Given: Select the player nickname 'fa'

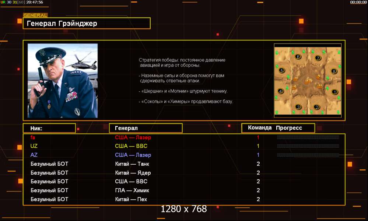Looking at the screenshot, I should [x=33, y=137].
